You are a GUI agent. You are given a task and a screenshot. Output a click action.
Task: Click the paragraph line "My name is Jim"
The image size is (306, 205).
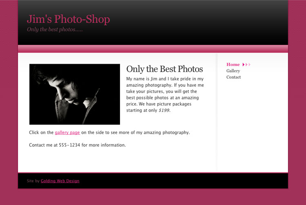click(x=165, y=79)
